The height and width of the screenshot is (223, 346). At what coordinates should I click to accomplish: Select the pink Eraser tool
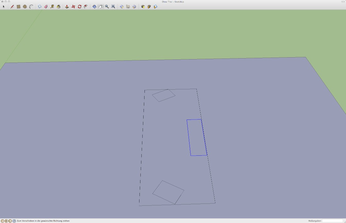coord(46,7)
